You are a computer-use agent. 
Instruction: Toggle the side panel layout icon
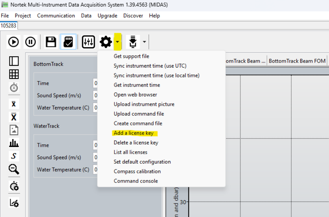coord(14,61)
